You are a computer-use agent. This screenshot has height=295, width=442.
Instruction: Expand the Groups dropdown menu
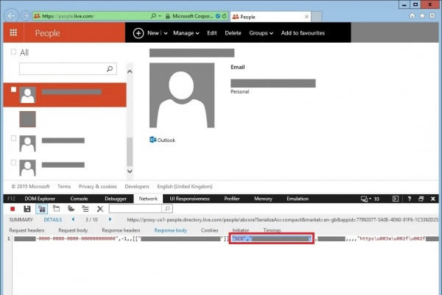click(x=260, y=33)
